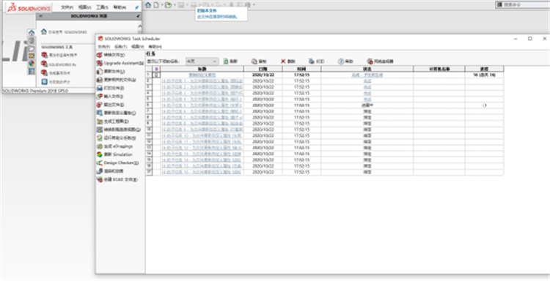Open Help from the Task Scheduler toolbar
Viewport: 550px width, 281px height.
coord(346,61)
